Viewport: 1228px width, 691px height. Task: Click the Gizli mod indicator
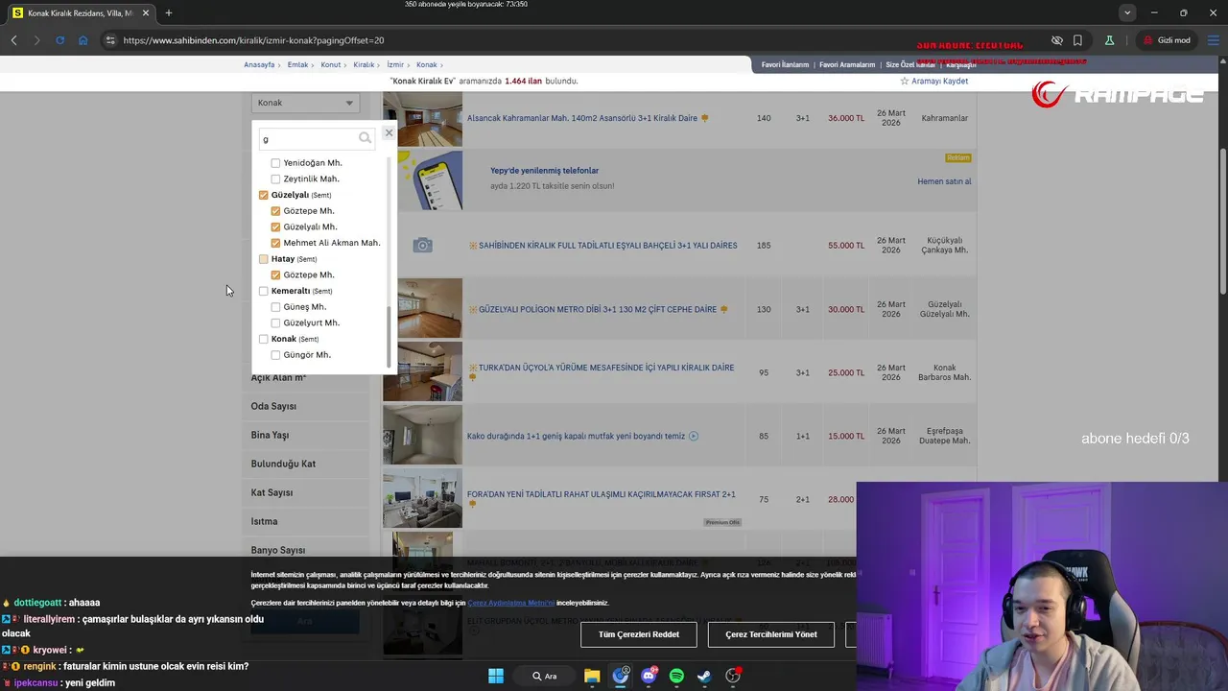(1167, 40)
